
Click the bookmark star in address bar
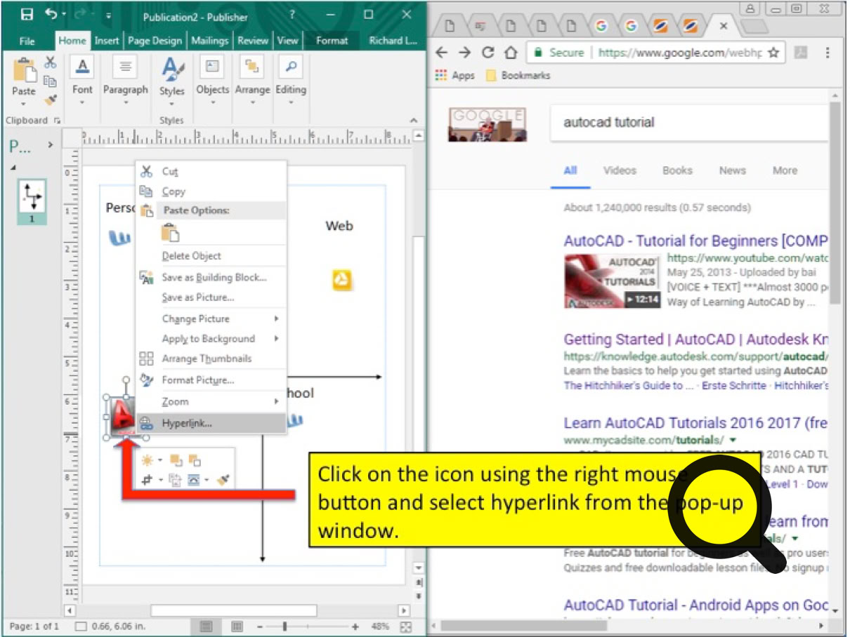(x=773, y=53)
